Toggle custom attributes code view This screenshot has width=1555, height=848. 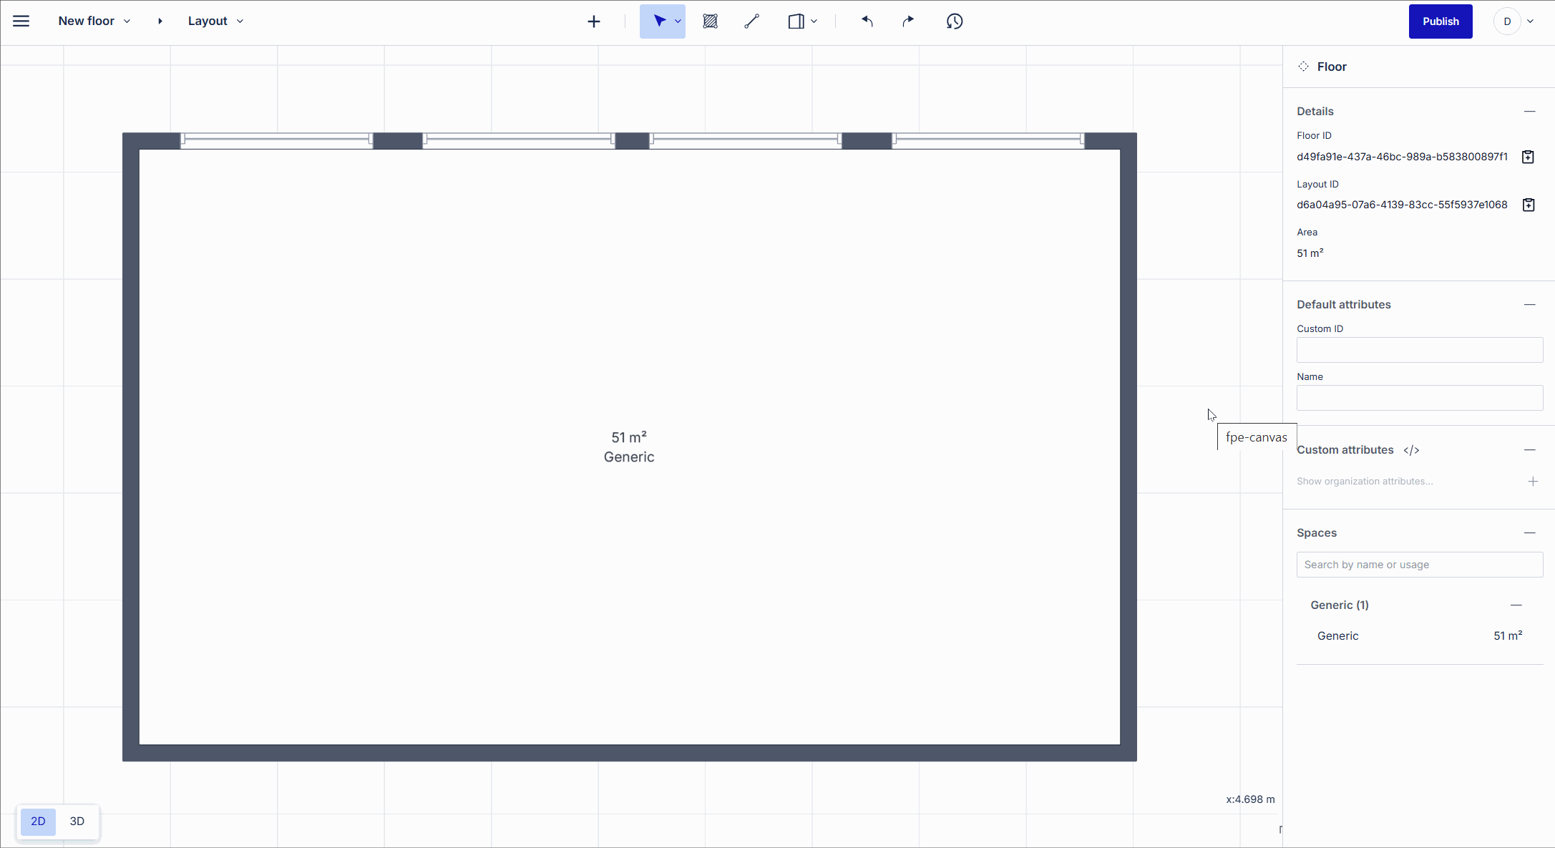pos(1411,449)
